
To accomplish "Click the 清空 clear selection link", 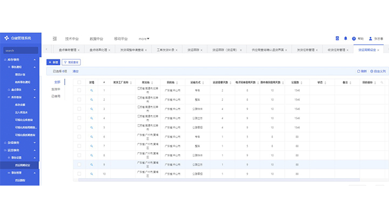I will (76, 71).
